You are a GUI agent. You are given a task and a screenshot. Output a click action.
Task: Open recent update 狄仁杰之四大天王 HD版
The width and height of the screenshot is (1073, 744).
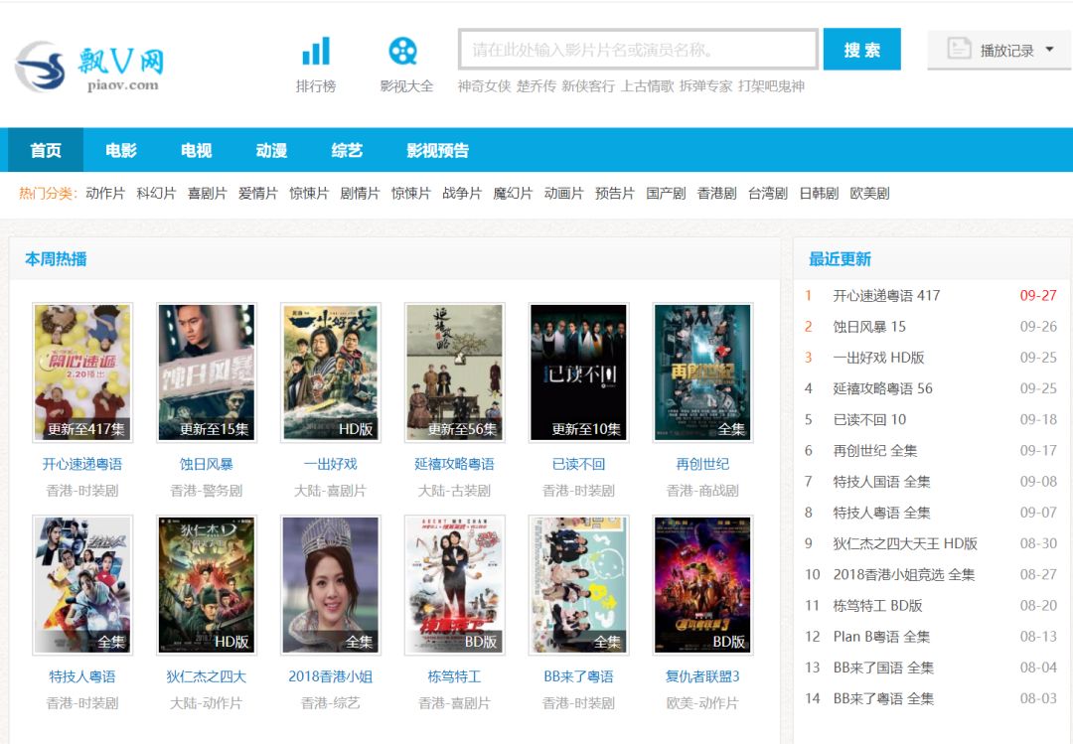[905, 543]
